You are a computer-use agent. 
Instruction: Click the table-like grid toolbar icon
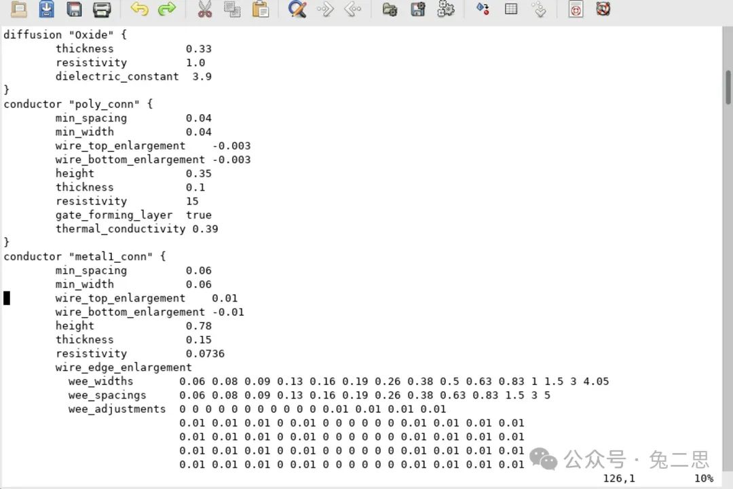(511, 9)
